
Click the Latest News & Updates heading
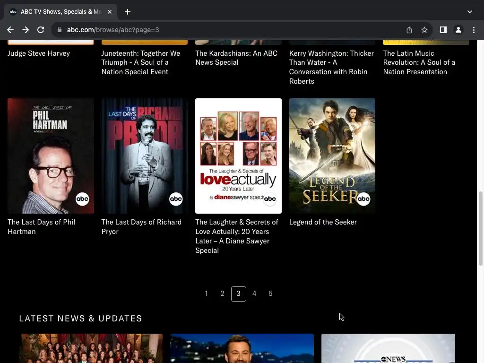(80, 319)
